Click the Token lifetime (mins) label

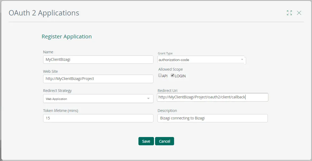(61, 111)
